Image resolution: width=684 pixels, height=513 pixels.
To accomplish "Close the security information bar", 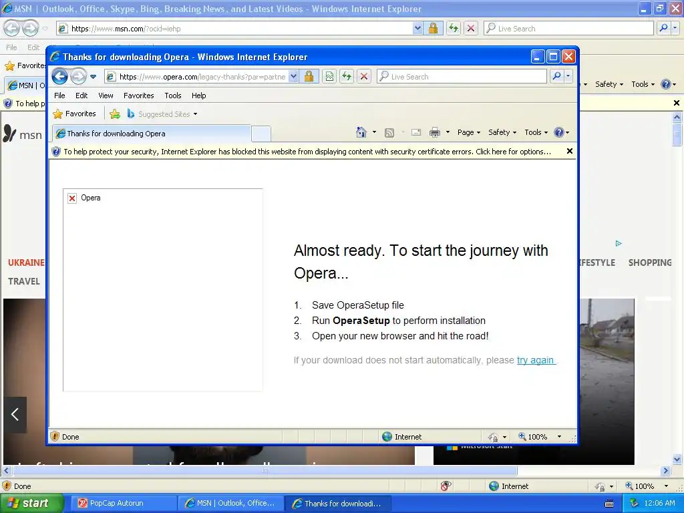I will point(569,151).
